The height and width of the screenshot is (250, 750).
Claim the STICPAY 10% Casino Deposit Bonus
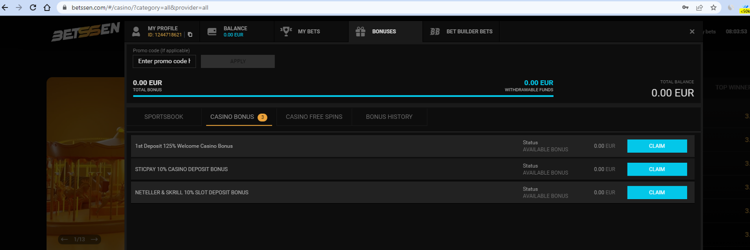point(656,169)
